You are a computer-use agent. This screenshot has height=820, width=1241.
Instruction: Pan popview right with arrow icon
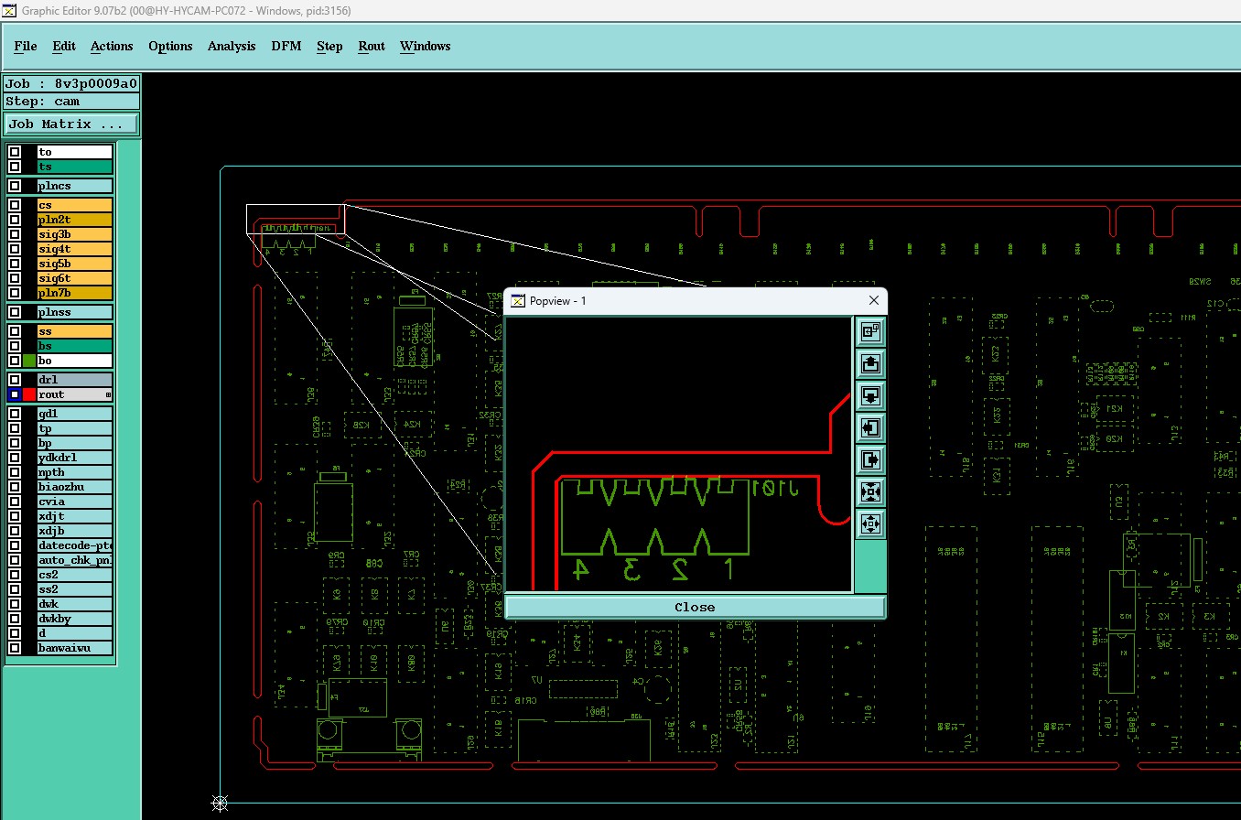[869, 459]
